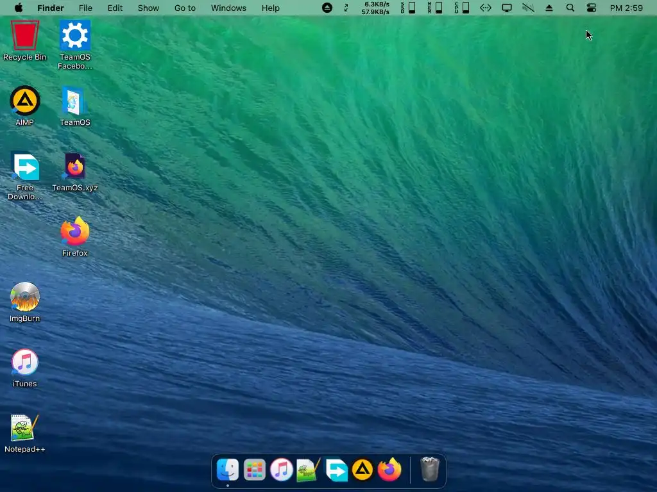Launch Free Download Manager from the dock
Screen dimensions: 657x492
[336, 470]
